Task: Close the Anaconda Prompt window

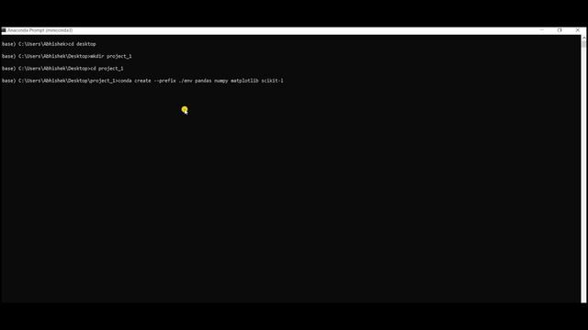Action: pos(578,30)
